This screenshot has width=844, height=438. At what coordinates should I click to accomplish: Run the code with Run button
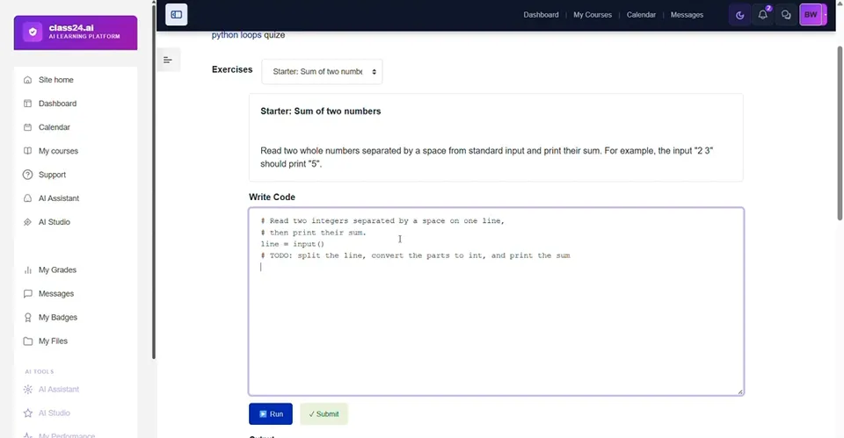[x=271, y=413]
